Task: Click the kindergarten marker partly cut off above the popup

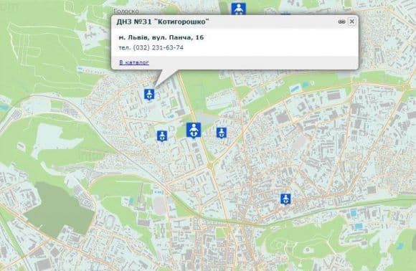Action: click(x=238, y=9)
